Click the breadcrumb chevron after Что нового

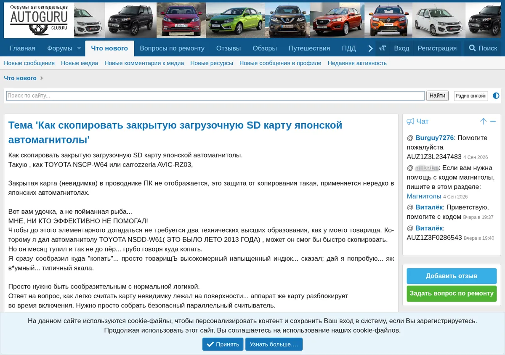(x=42, y=78)
